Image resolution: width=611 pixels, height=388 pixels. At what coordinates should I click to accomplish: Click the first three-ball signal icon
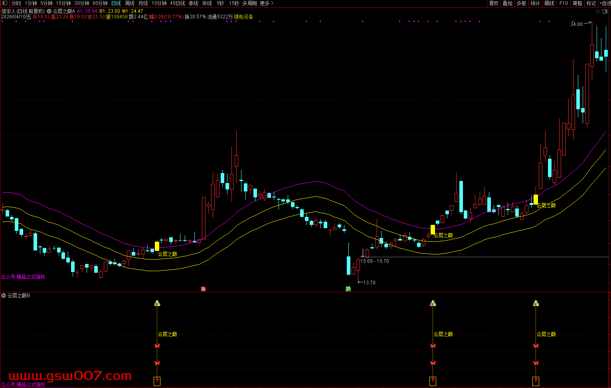(157, 304)
